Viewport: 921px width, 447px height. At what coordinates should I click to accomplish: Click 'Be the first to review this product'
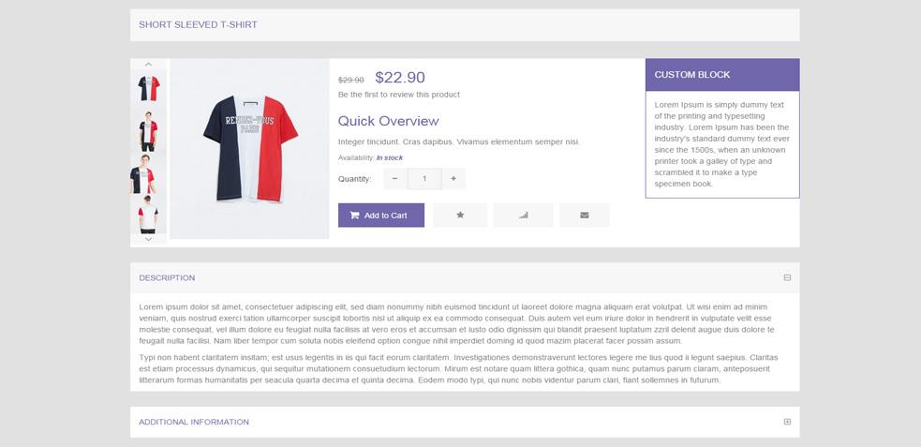tap(399, 94)
